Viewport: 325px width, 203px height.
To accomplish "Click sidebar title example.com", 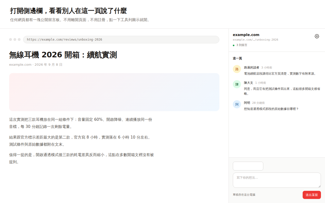I will (246, 35).
